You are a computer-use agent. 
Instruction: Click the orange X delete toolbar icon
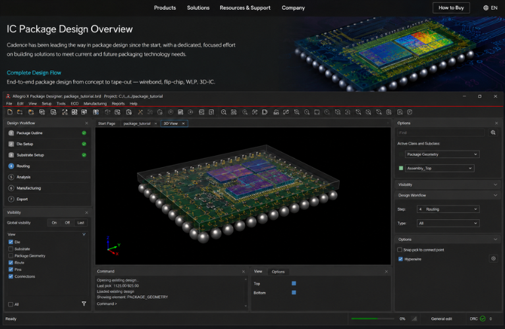pos(140,112)
